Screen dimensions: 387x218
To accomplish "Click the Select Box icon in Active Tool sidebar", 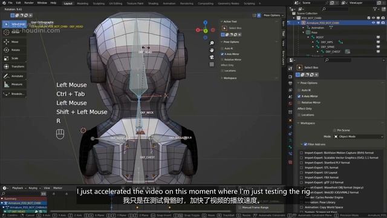I will click(x=224, y=28).
